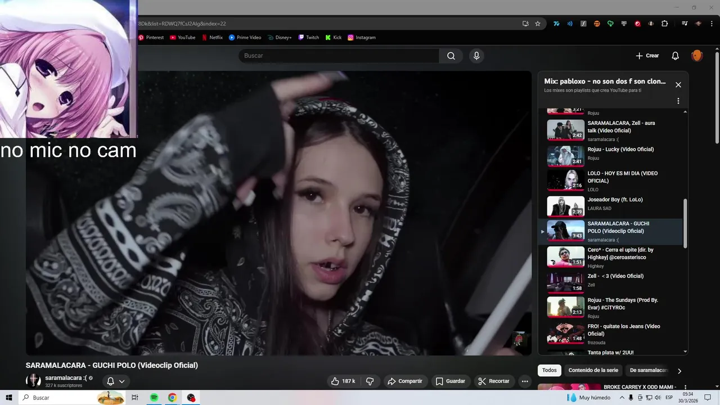720x405 pixels.
Task: Open Chrome three-dot menu
Action: click(x=712, y=24)
